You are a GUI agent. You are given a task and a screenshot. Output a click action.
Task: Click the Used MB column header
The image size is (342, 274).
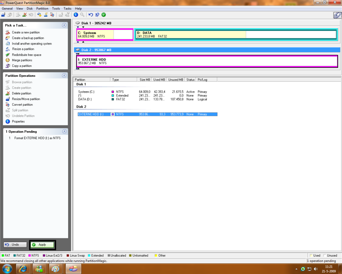click(x=159, y=80)
